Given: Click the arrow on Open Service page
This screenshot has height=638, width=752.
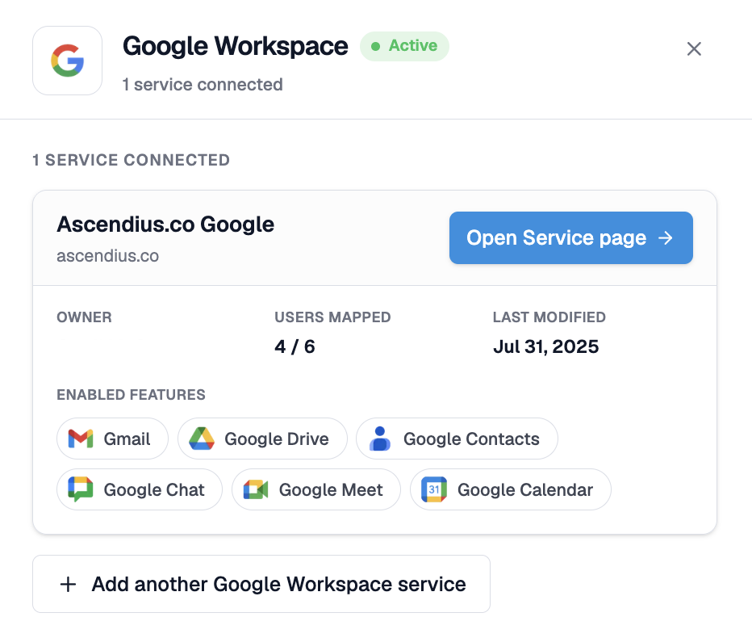Looking at the screenshot, I should [665, 238].
